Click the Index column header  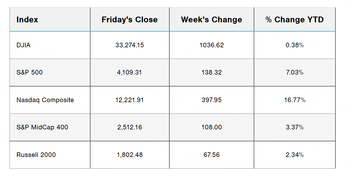(x=27, y=20)
